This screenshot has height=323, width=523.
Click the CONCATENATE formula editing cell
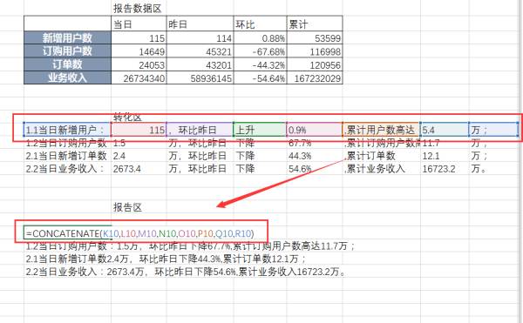pyautogui.click(x=140, y=233)
